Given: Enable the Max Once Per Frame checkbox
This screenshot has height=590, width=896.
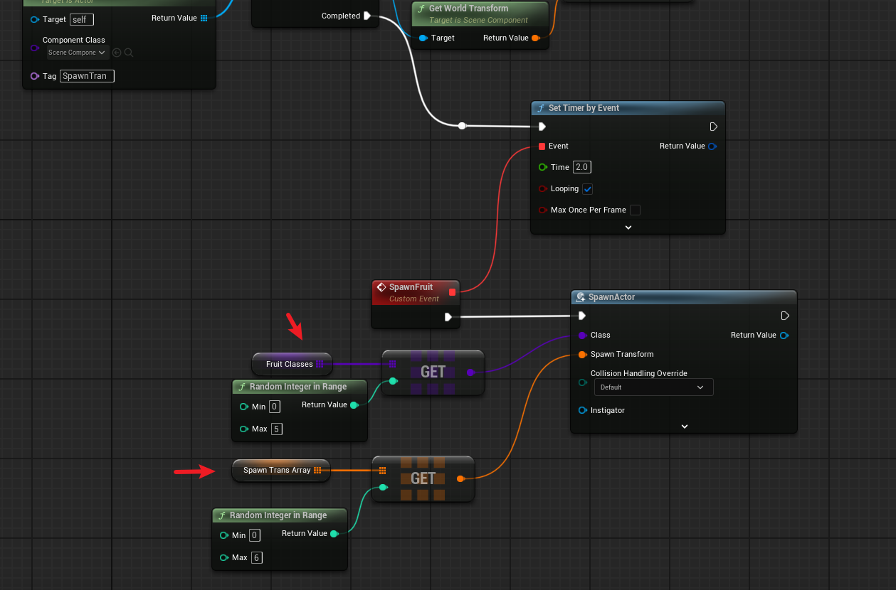Looking at the screenshot, I should pos(635,210).
